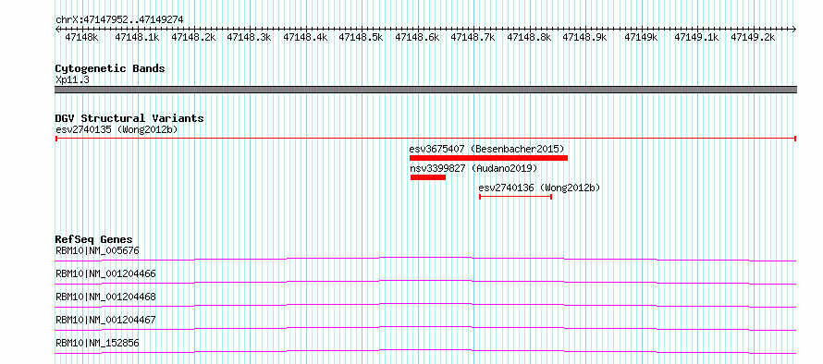Image resolution: width=823 pixels, height=364 pixels.
Task: Click the RBM10|NM_152856 transcript label
Action: coord(97,344)
